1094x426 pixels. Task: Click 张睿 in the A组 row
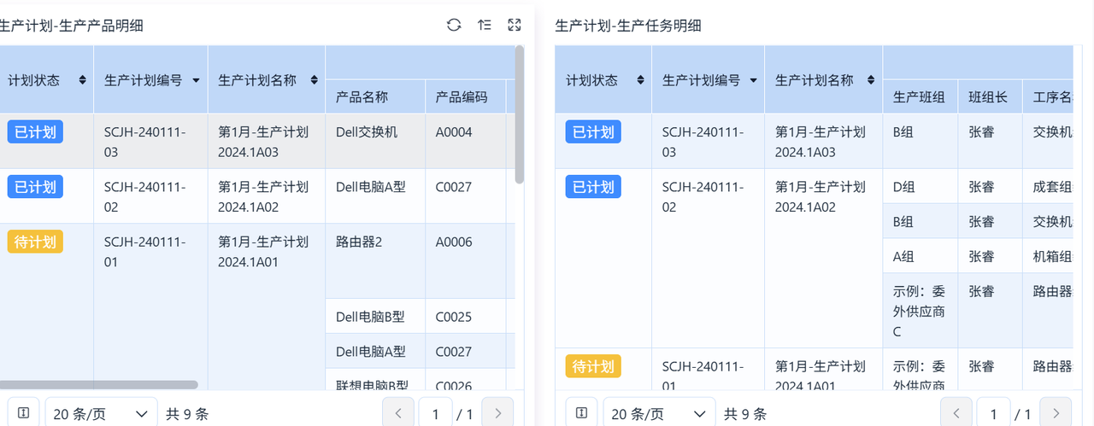(x=990, y=255)
